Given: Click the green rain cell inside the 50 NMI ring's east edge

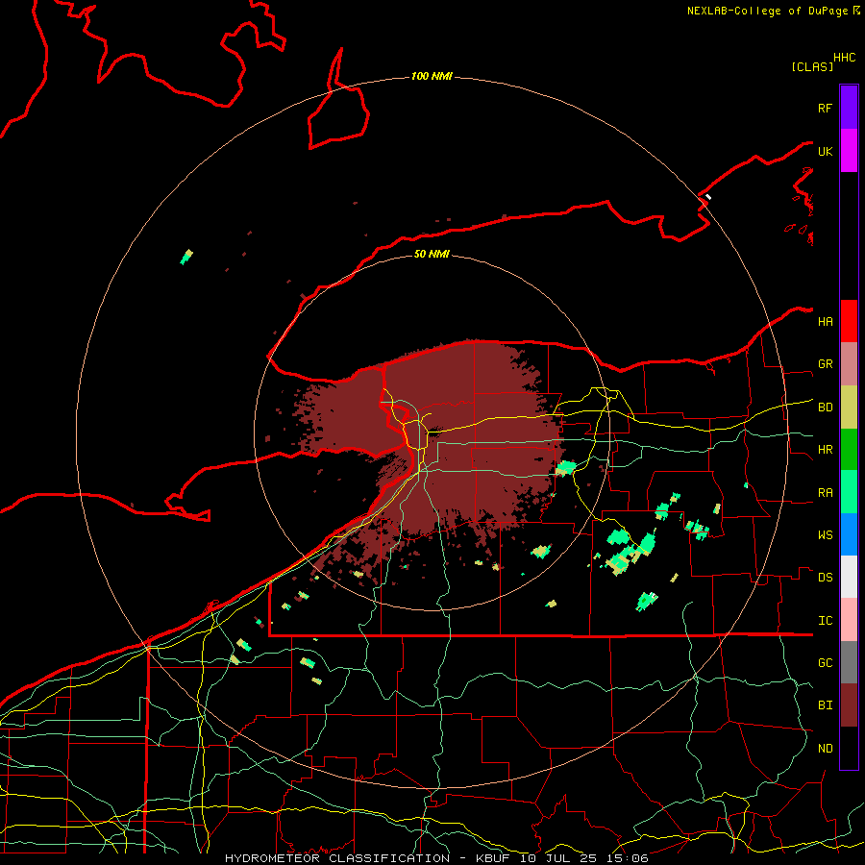Looking at the screenshot, I should click(x=565, y=468).
